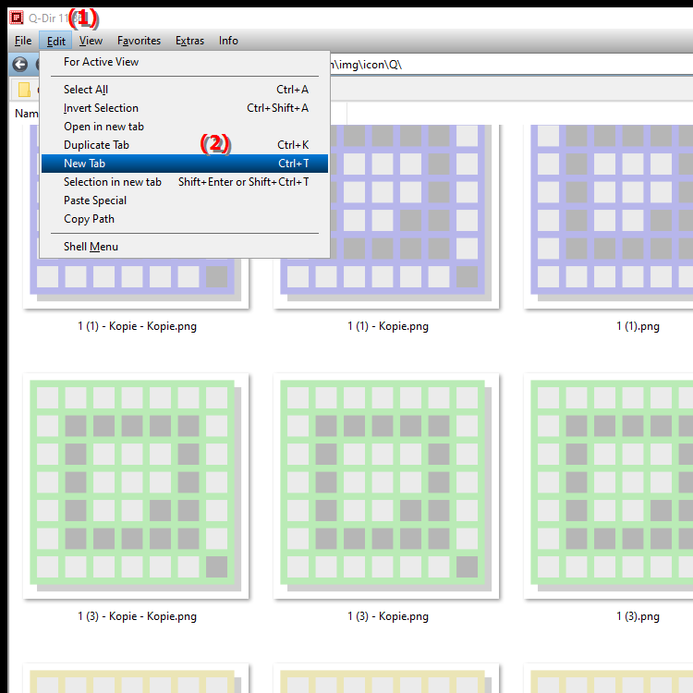Select thumbnail 1 (1).png
Viewport: 693px width, 693px height.
point(609,216)
